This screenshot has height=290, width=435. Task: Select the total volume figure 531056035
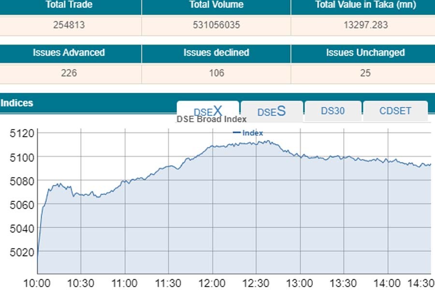[x=217, y=25]
